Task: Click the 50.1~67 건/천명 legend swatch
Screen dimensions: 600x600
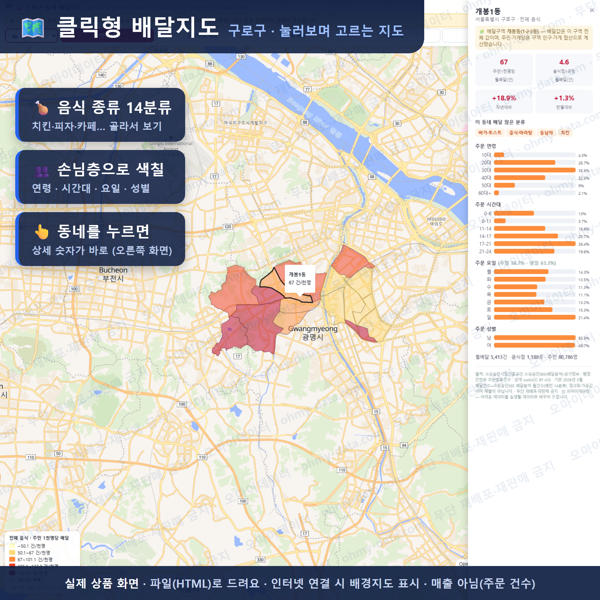Action: [12, 553]
